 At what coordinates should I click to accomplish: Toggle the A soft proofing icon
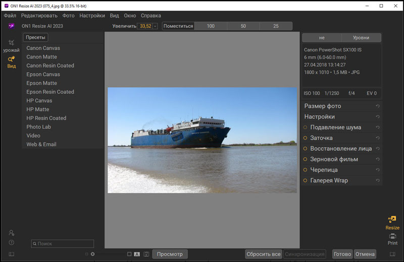[137, 254]
